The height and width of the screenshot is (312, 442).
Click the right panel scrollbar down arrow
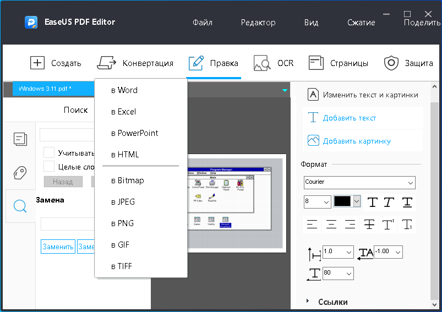click(434, 304)
